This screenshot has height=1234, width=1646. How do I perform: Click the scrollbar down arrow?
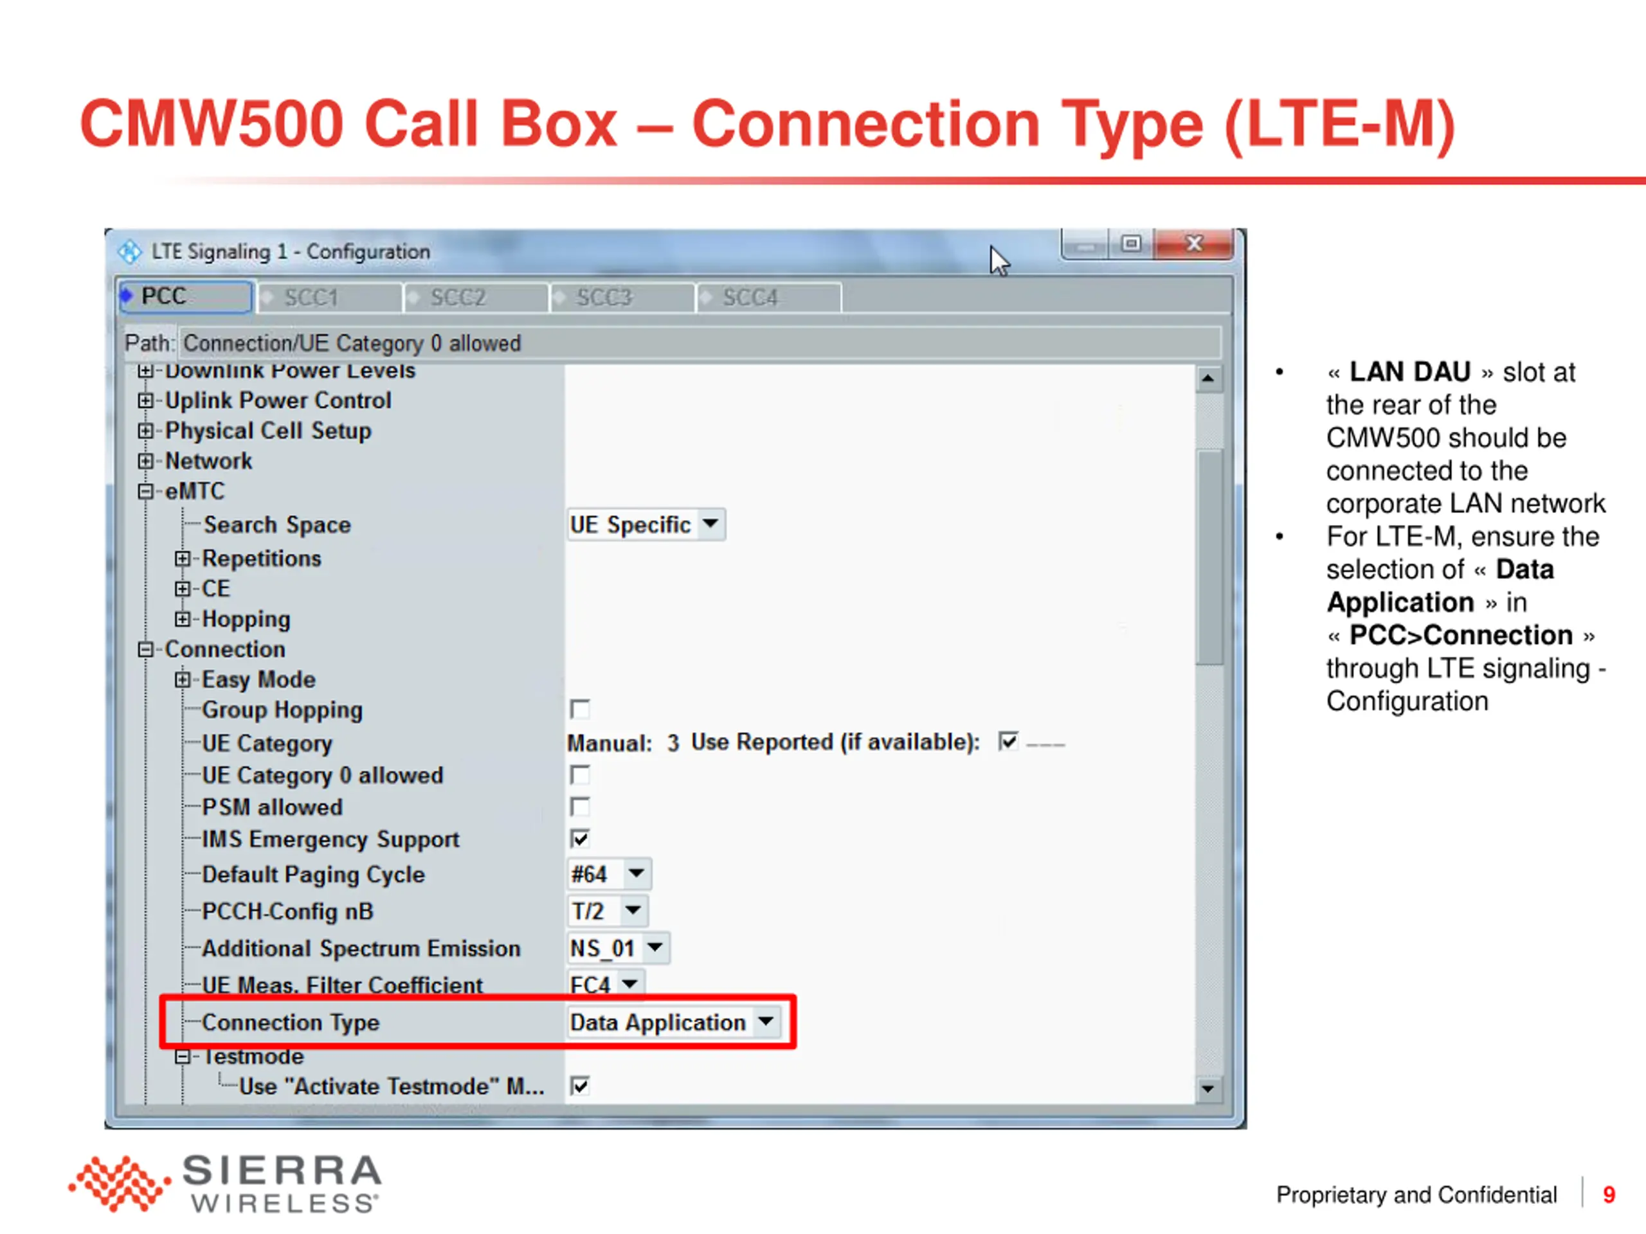click(1207, 1089)
